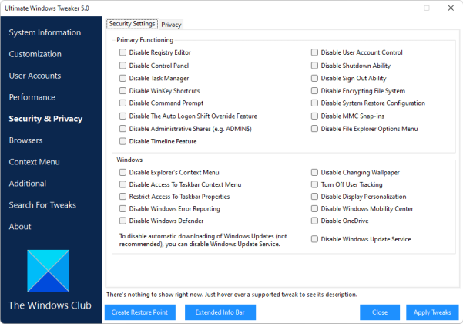Open System Information section in sidebar
Viewport: 463px width, 324px height.
45,32
